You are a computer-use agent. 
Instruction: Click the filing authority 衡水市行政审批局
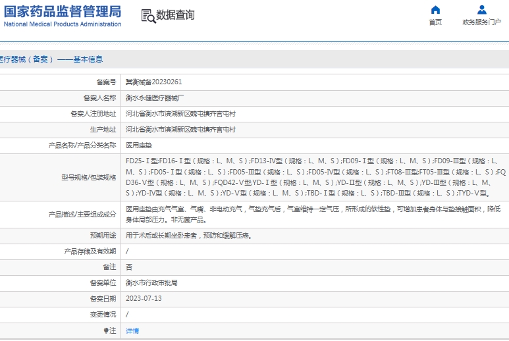tap(151, 283)
